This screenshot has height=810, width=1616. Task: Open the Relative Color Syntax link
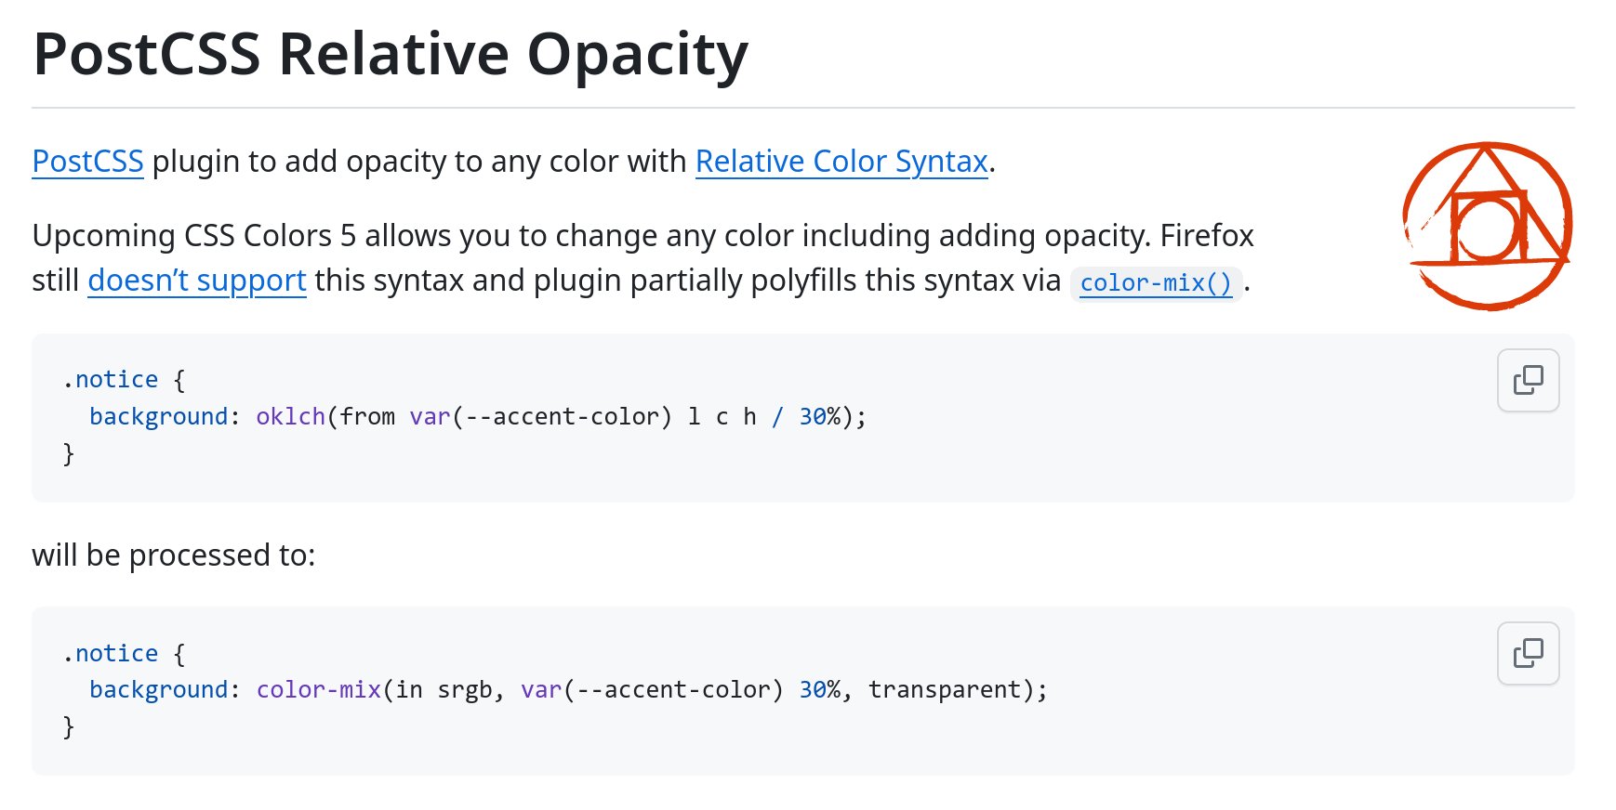tap(841, 162)
